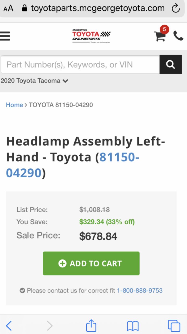The width and height of the screenshot is (187, 334).
Task: Open the Safari share sheet
Action: click(91, 325)
